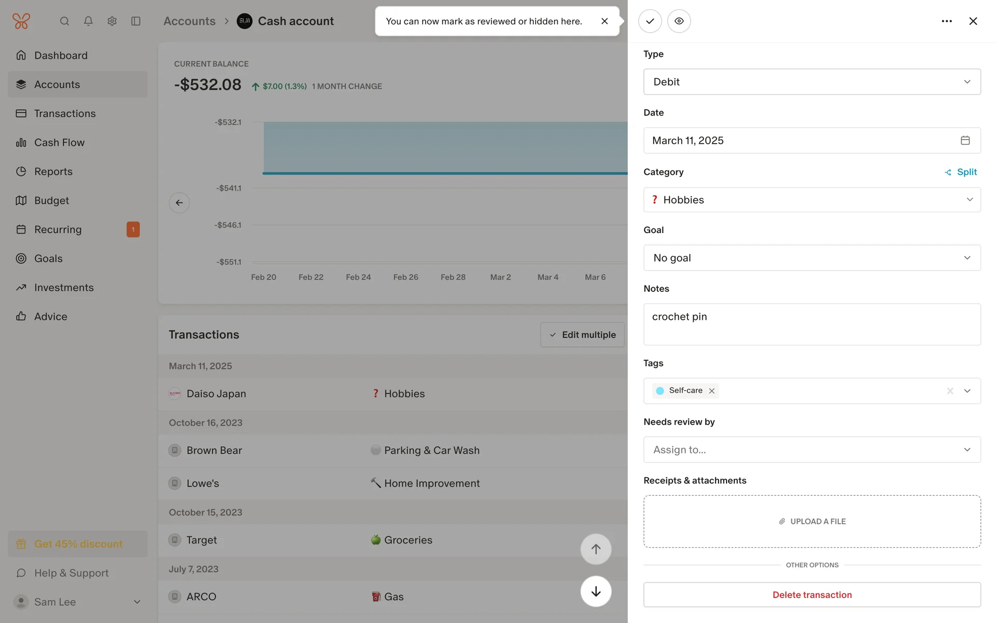Open the three-dots more options menu
This screenshot has height=623, width=997.
[946, 21]
